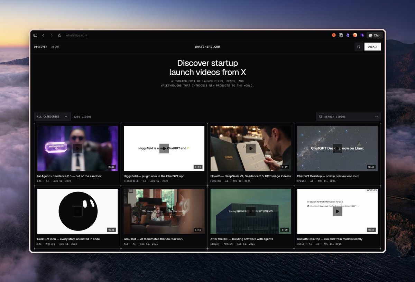
Task: Click into the SEARCH VIDEOS field
Action: (348, 116)
